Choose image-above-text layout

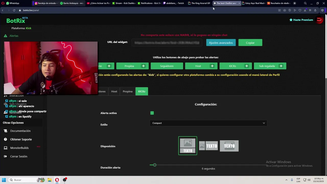pyautogui.click(x=188, y=146)
